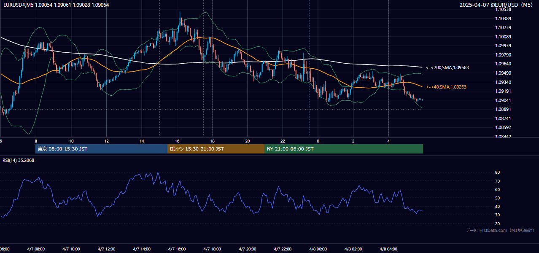Click the <-<200,SMA,1.09583 label
The height and width of the screenshot is (253, 539).
(447, 67)
